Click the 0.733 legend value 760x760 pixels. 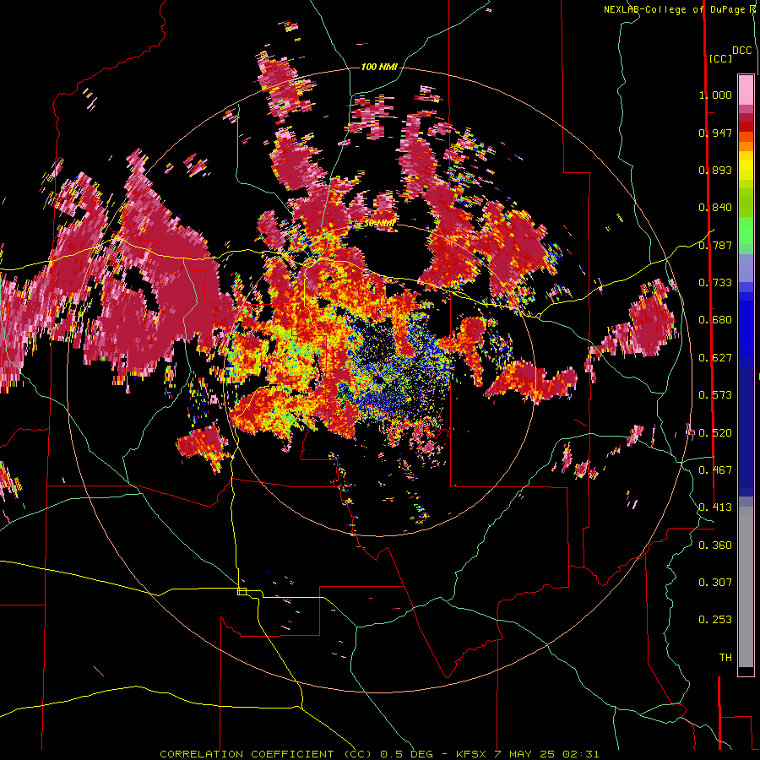click(715, 283)
